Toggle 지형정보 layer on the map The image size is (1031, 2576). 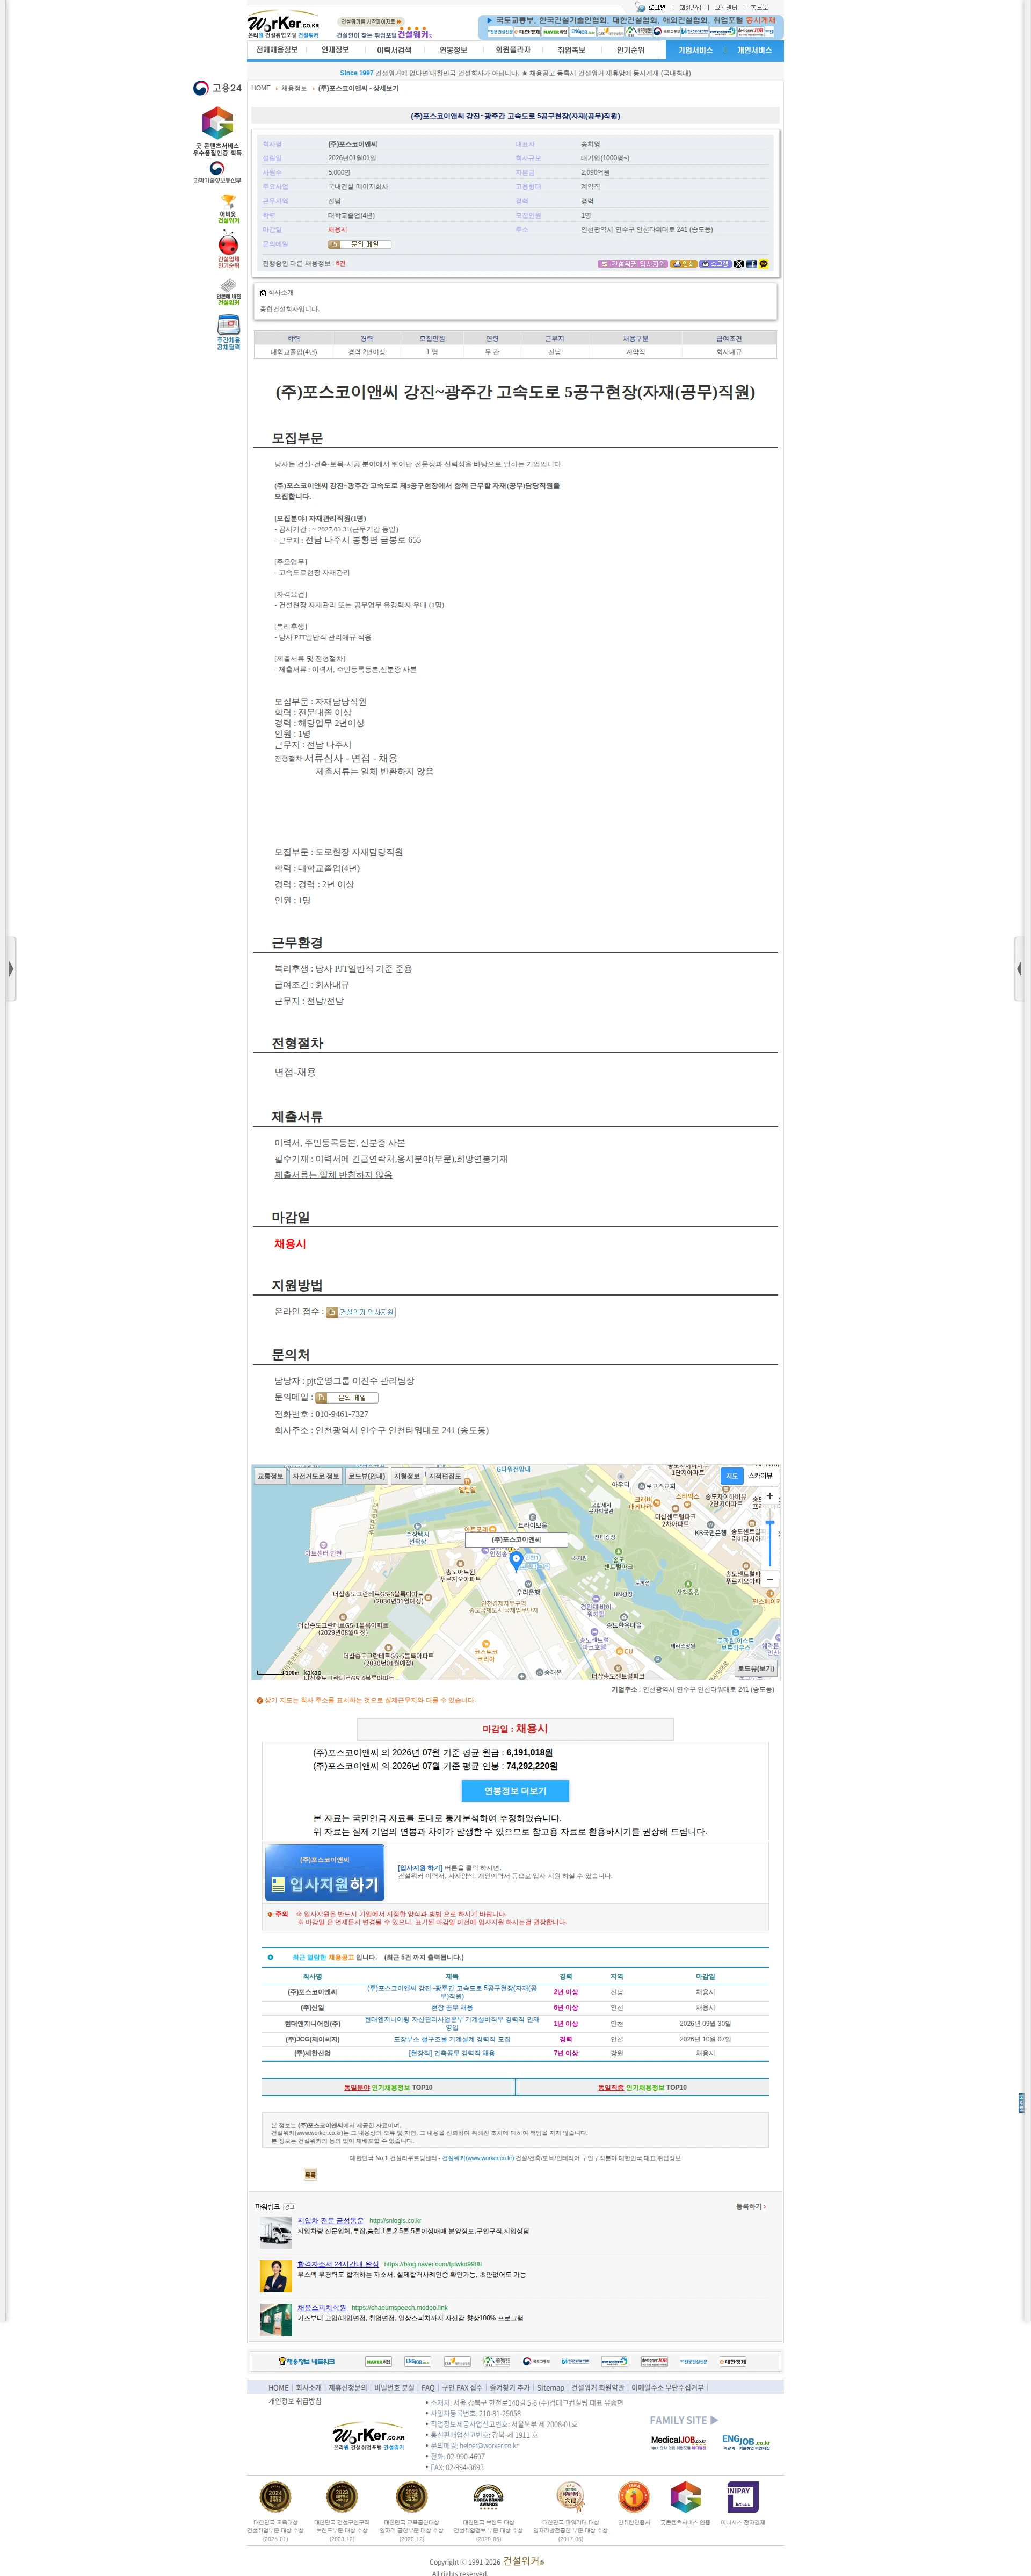[x=406, y=1476]
